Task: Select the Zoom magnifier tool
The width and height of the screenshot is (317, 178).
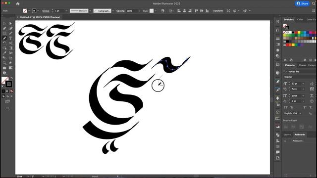Action: coord(4,63)
